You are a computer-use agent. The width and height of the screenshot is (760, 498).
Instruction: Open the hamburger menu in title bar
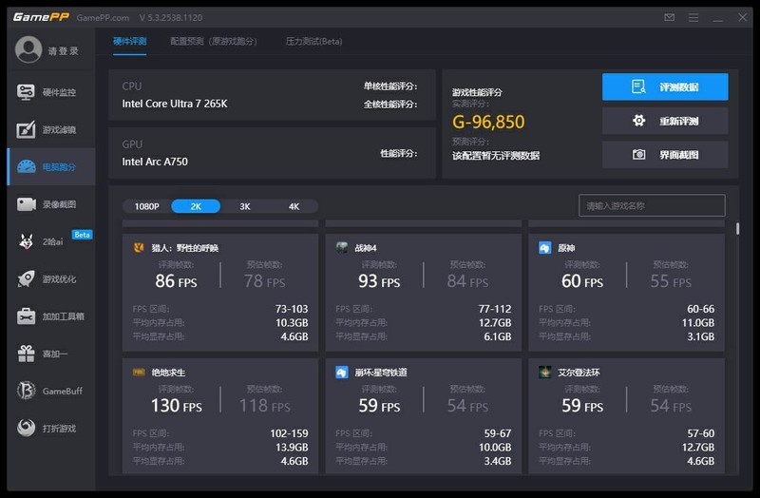tap(693, 17)
